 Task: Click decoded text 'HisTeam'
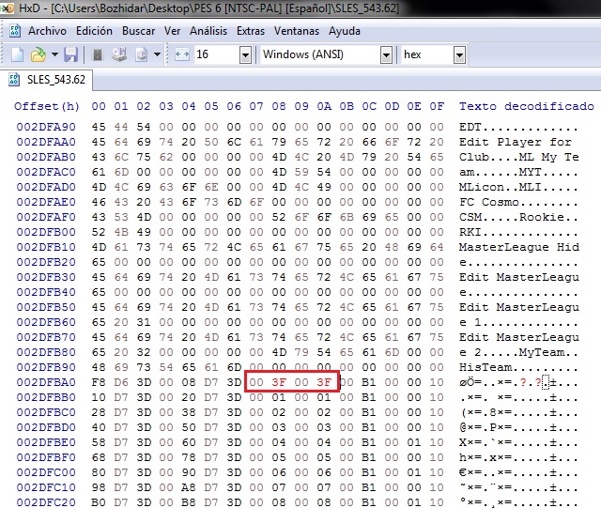485,367
